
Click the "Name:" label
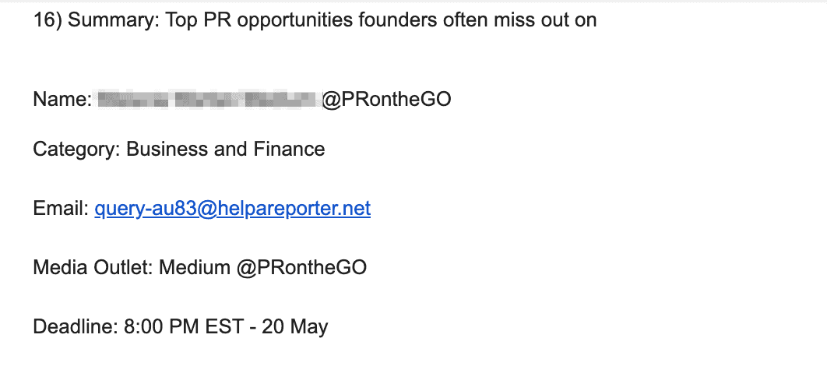63,99
